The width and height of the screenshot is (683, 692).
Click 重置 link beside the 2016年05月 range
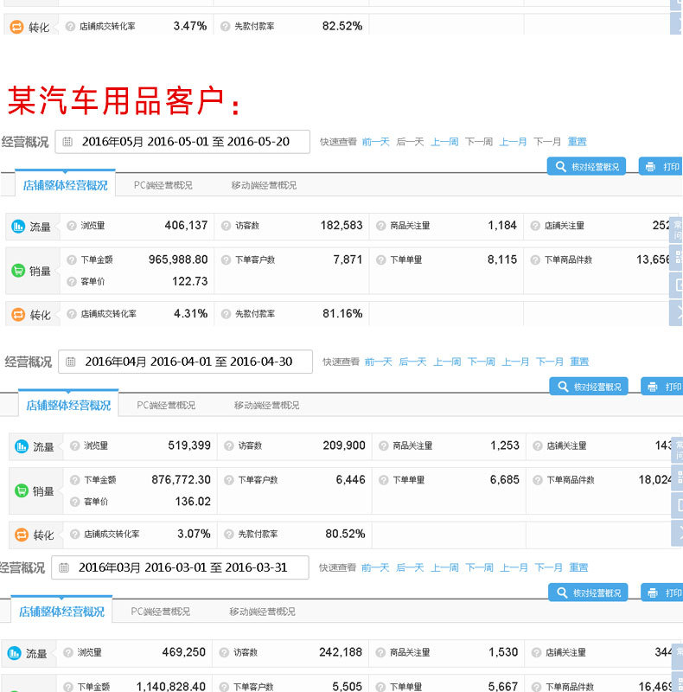tap(577, 142)
